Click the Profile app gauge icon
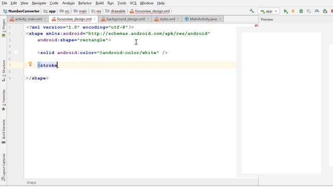The width and height of the screenshot is (333, 187). click(x=317, y=11)
